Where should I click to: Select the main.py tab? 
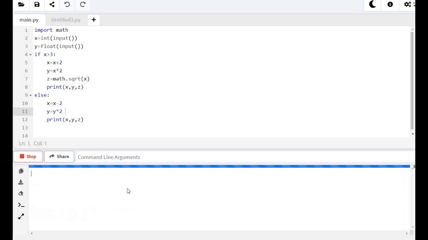coord(29,20)
